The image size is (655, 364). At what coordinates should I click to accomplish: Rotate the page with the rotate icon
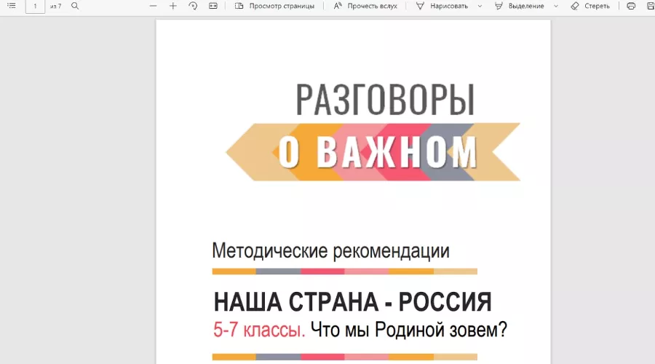point(193,6)
